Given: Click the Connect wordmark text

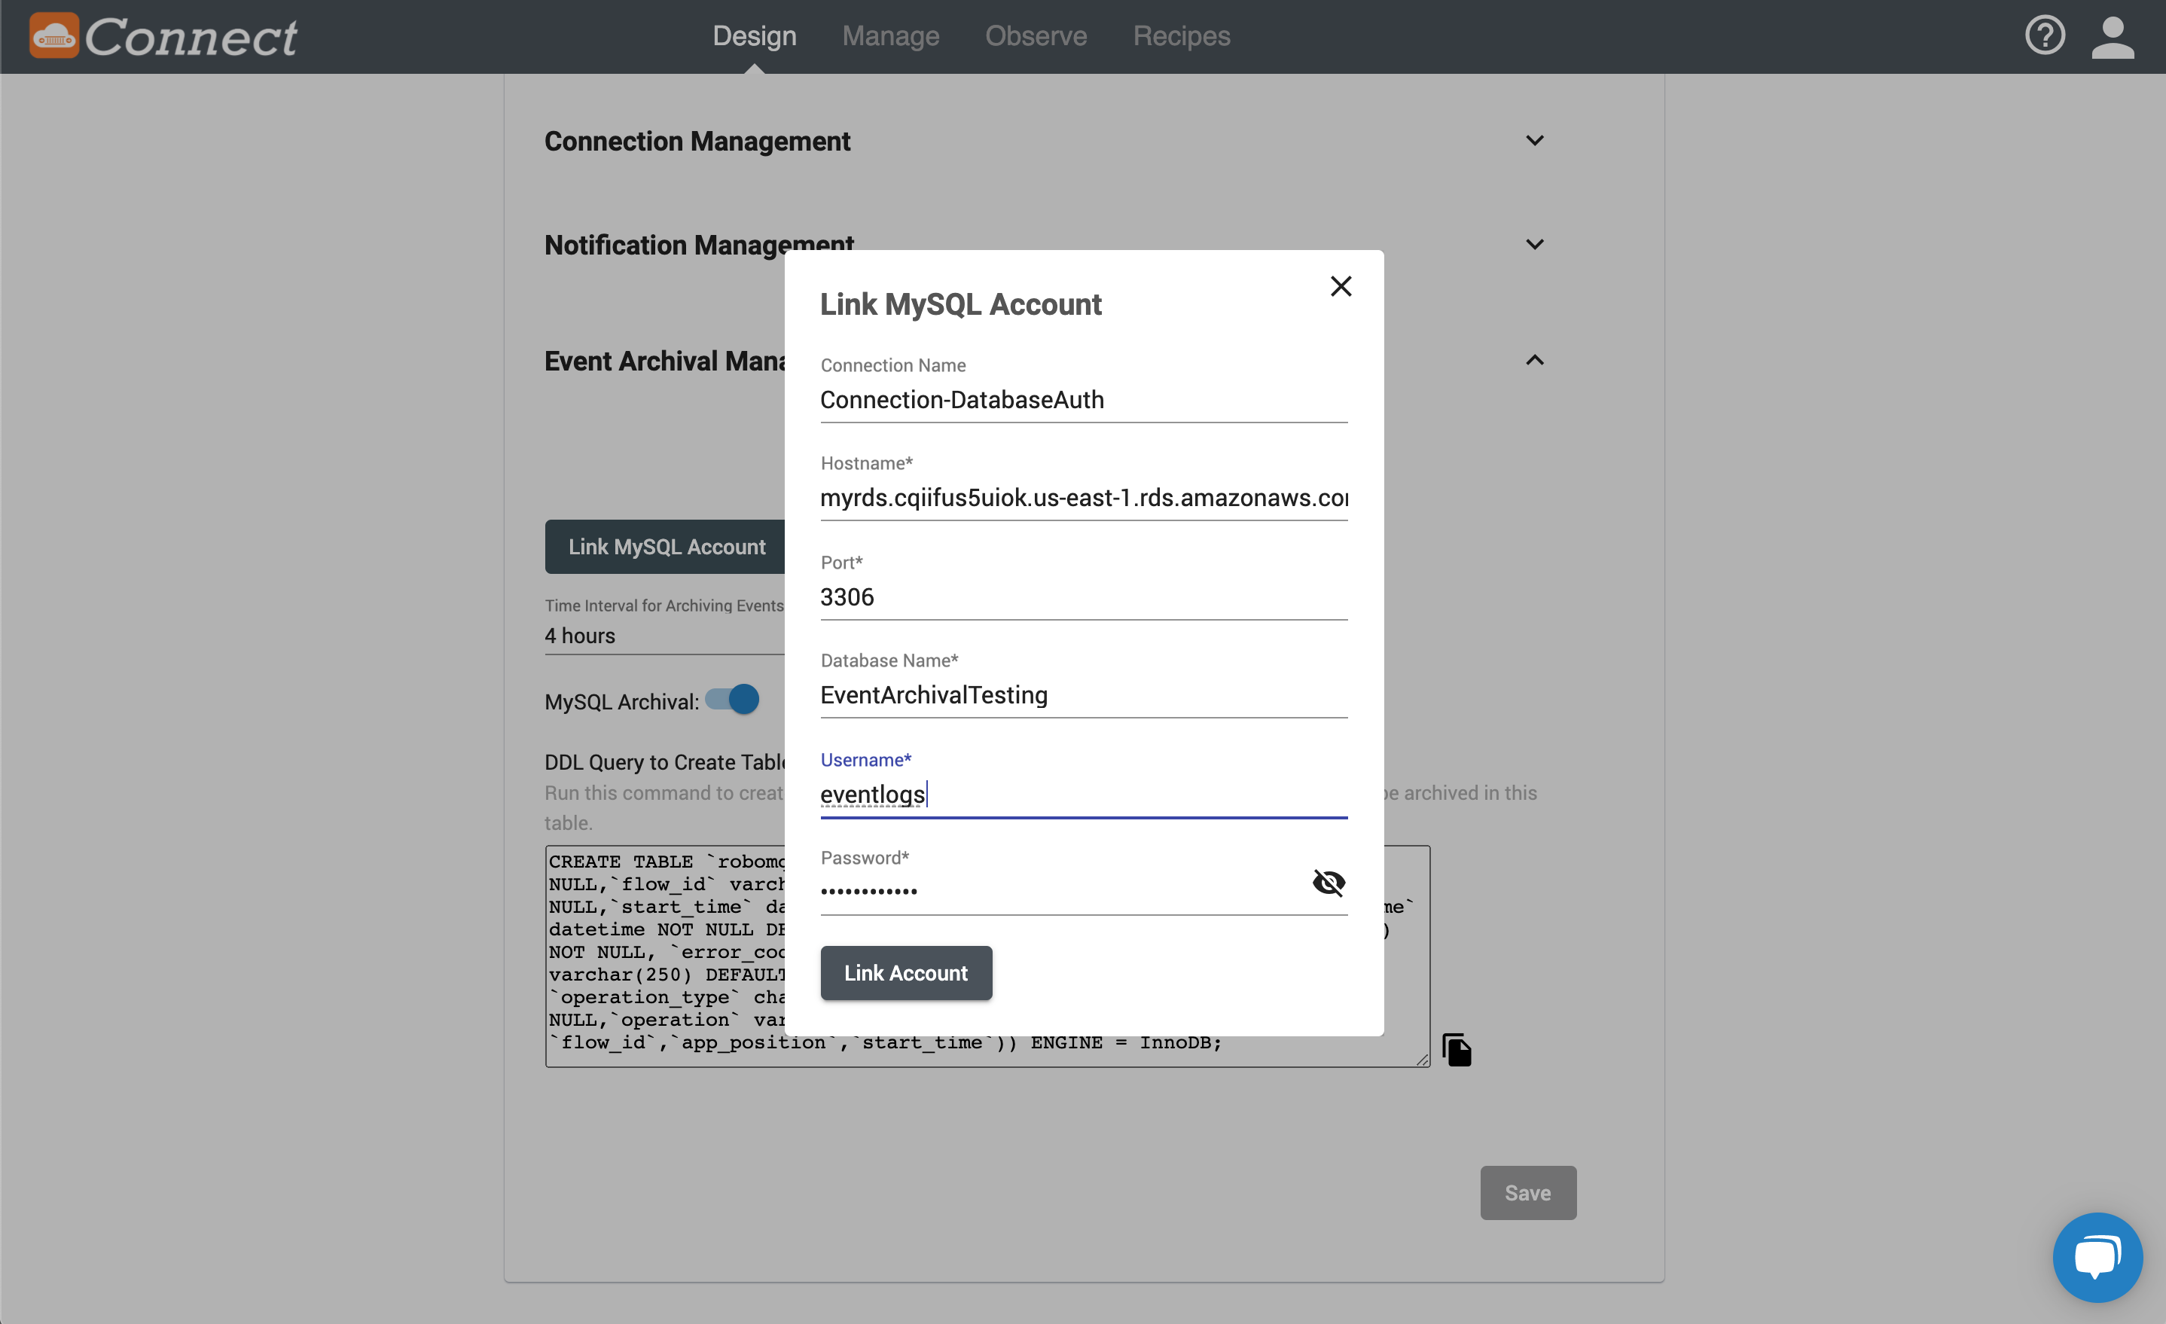Looking at the screenshot, I should tap(191, 38).
